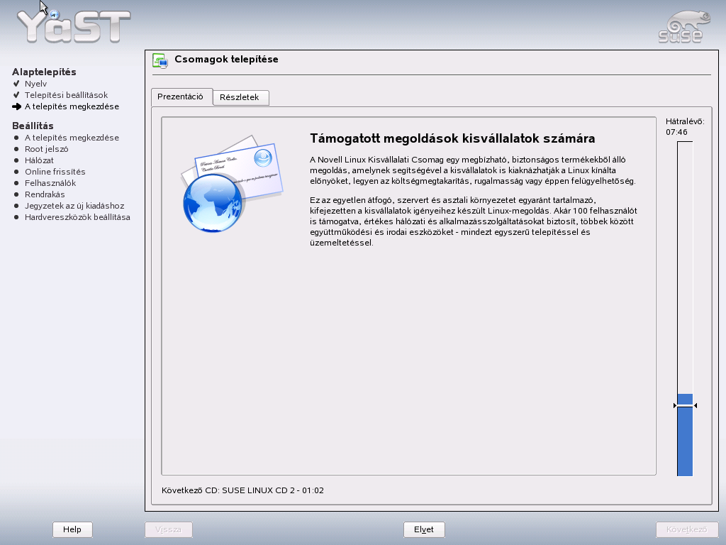The image size is (726, 545).
Task: Switch to the Prezentáció tab
Action: point(181,97)
